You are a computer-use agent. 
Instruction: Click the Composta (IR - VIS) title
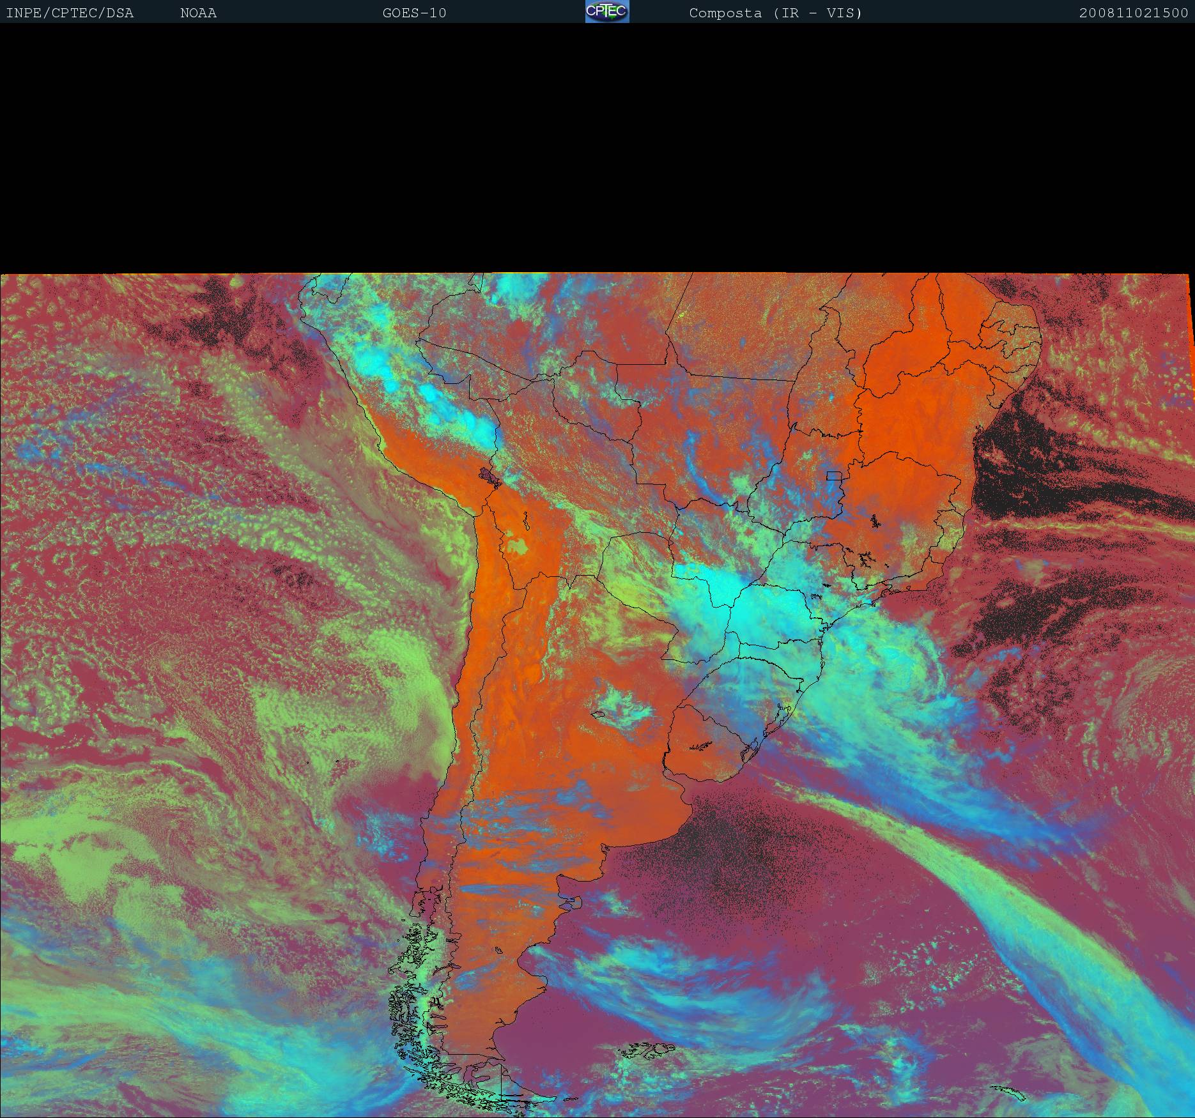775,13
